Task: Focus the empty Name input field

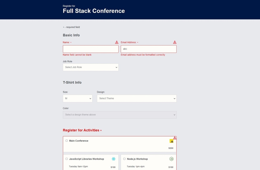Action: [x=90, y=49]
